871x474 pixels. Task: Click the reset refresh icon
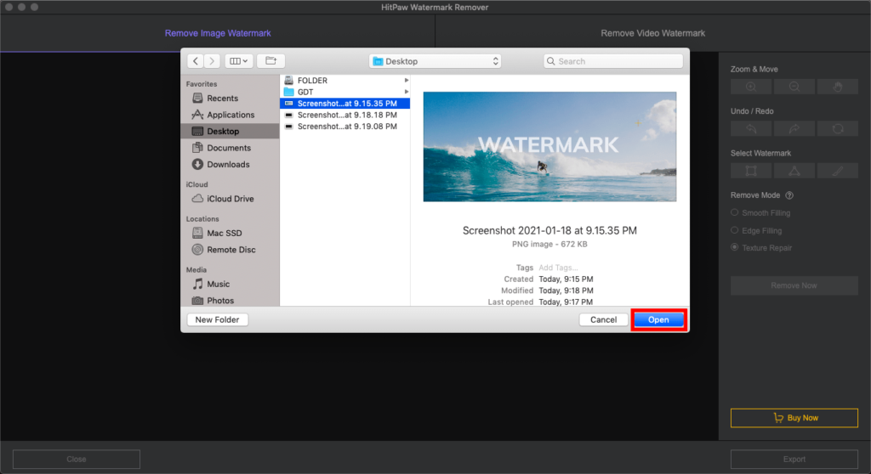tap(838, 129)
